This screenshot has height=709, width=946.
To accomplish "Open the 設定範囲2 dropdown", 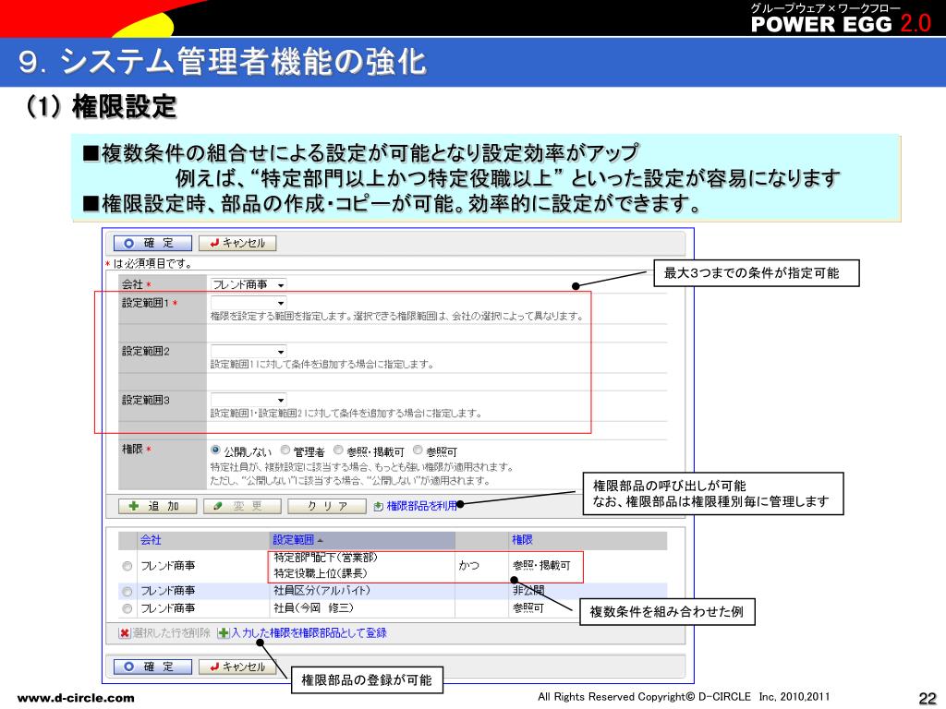I will (x=248, y=351).
